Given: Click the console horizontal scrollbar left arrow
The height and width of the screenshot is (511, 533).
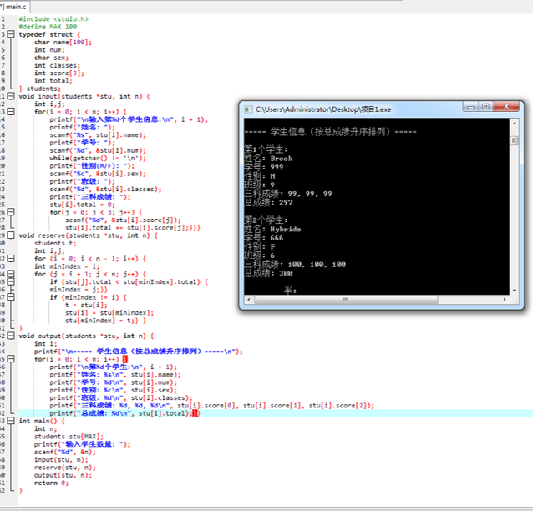Looking at the screenshot, I should [249, 300].
